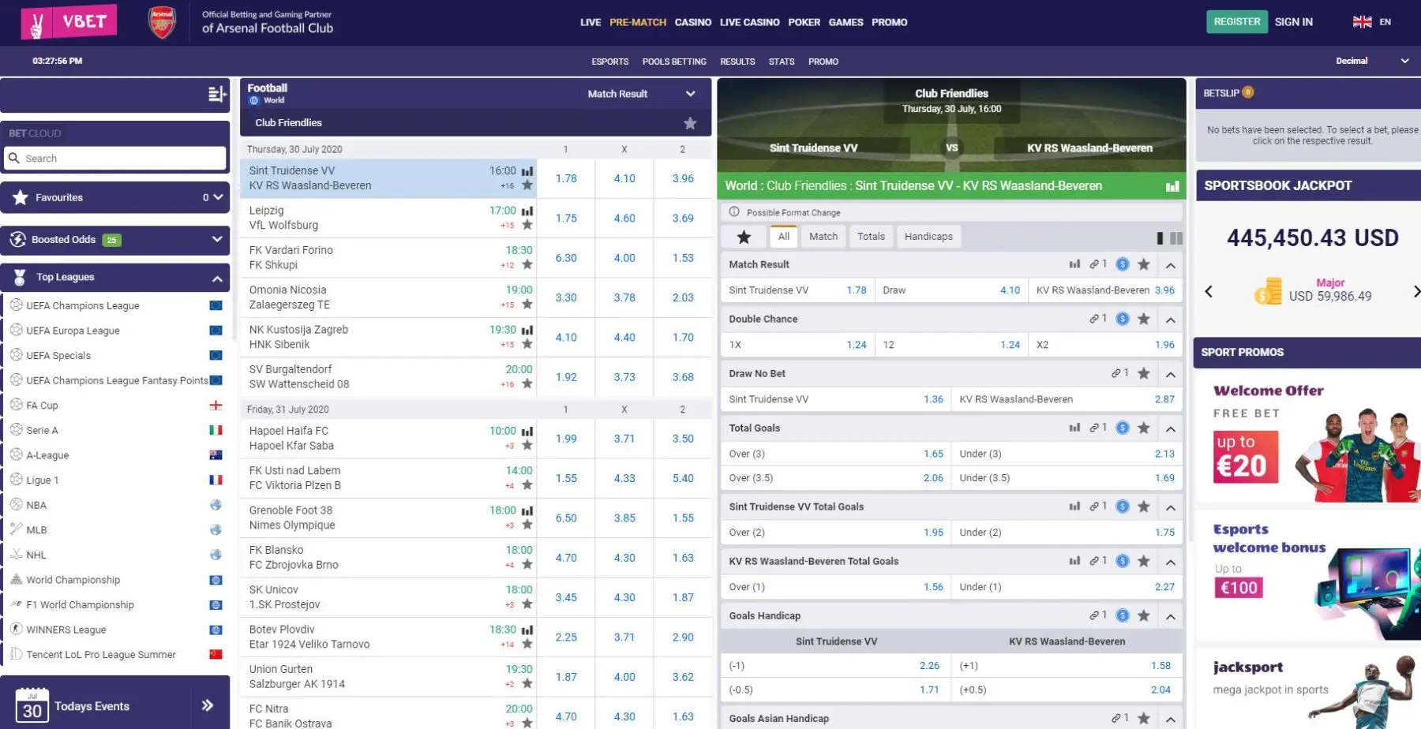The image size is (1421, 729).
Task: Favourite the Draw No Bet market
Action: click(1144, 374)
